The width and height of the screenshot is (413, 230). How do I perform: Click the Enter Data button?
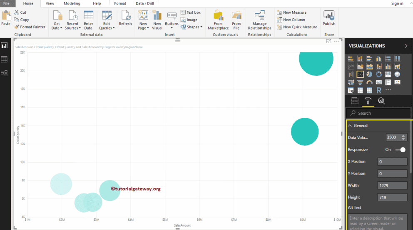click(x=88, y=20)
